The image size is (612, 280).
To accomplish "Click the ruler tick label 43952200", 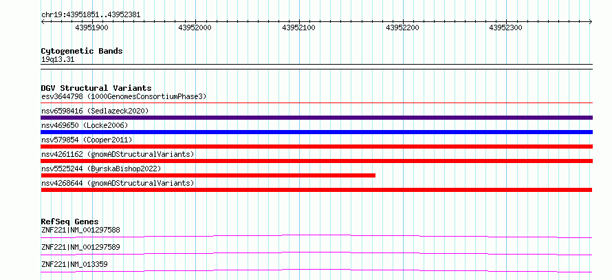I will click(402, 28).
